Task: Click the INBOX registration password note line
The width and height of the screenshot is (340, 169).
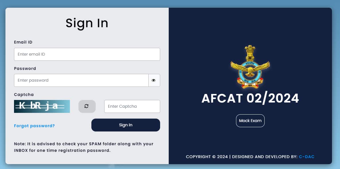Action: [x=62, y=150]
